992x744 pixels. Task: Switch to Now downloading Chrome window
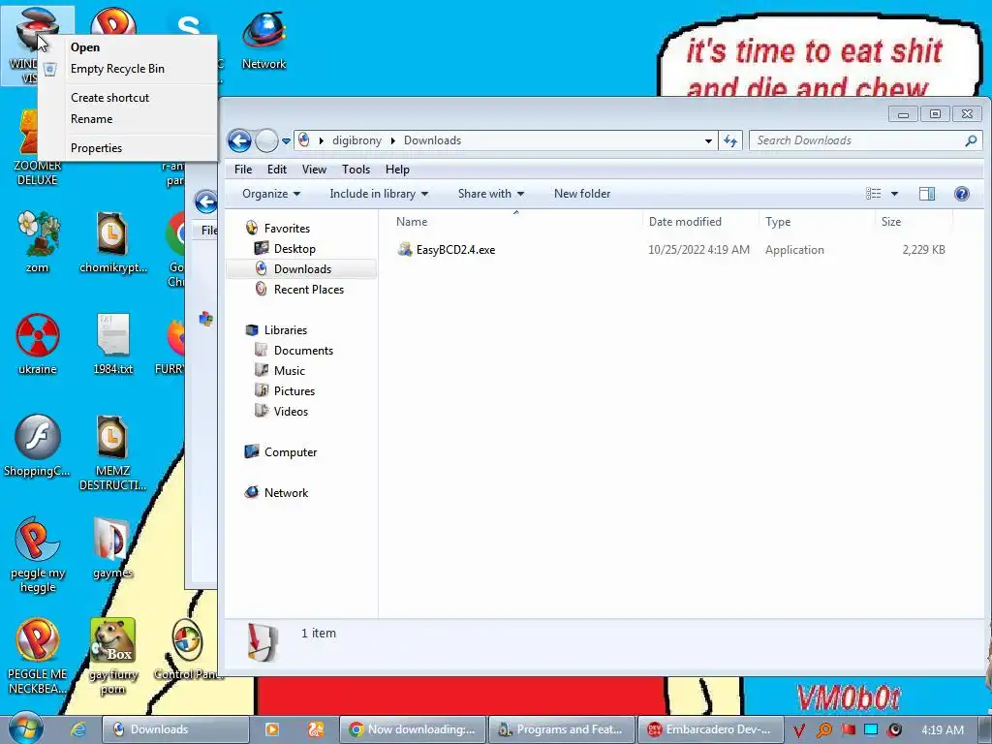(413, 729)
